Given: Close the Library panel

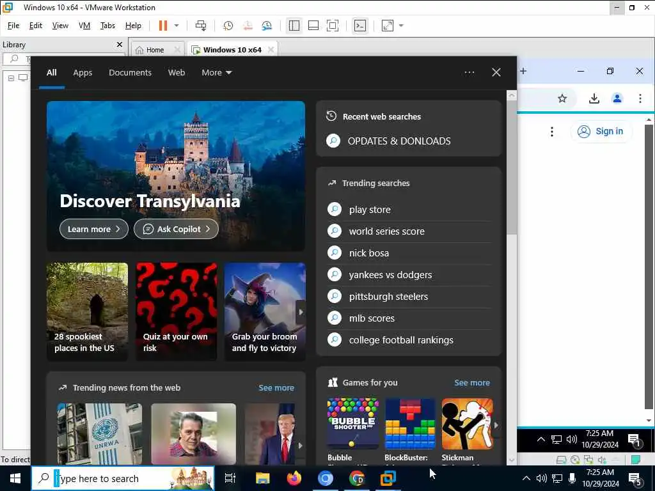Looking at the screenshot, I should point(120,44).
